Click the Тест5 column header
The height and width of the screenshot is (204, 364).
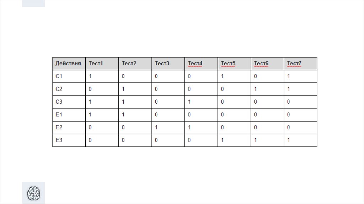point(228,64)
